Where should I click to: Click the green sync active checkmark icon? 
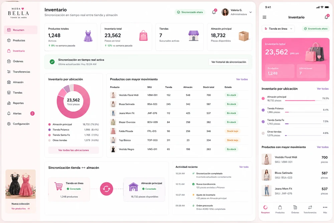point(52,62)
